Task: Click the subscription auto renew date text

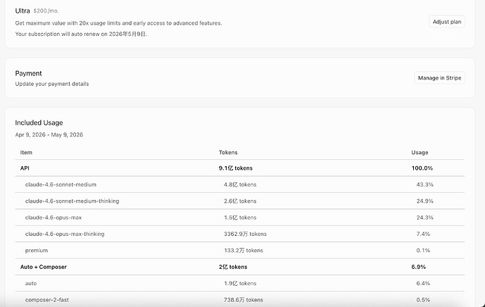Action: 82,34
